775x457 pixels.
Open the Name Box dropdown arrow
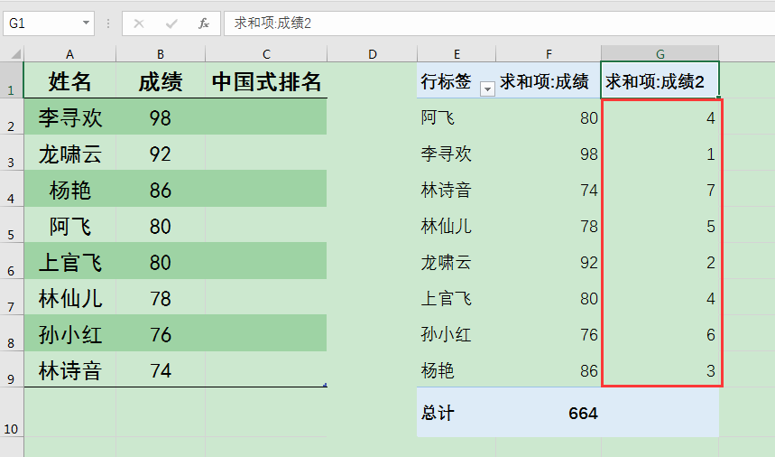click(86, 23)
